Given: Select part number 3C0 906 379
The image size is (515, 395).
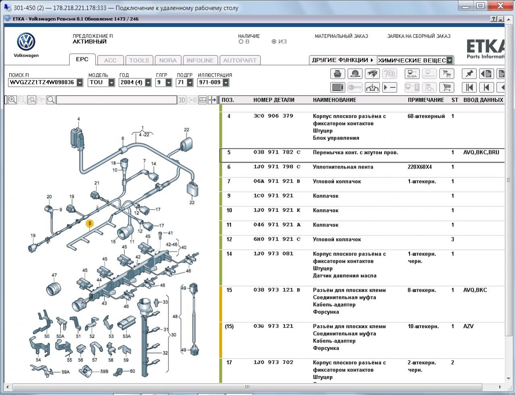Looking at the screenshot, I should pyautogui.click(x=273, y=116).
